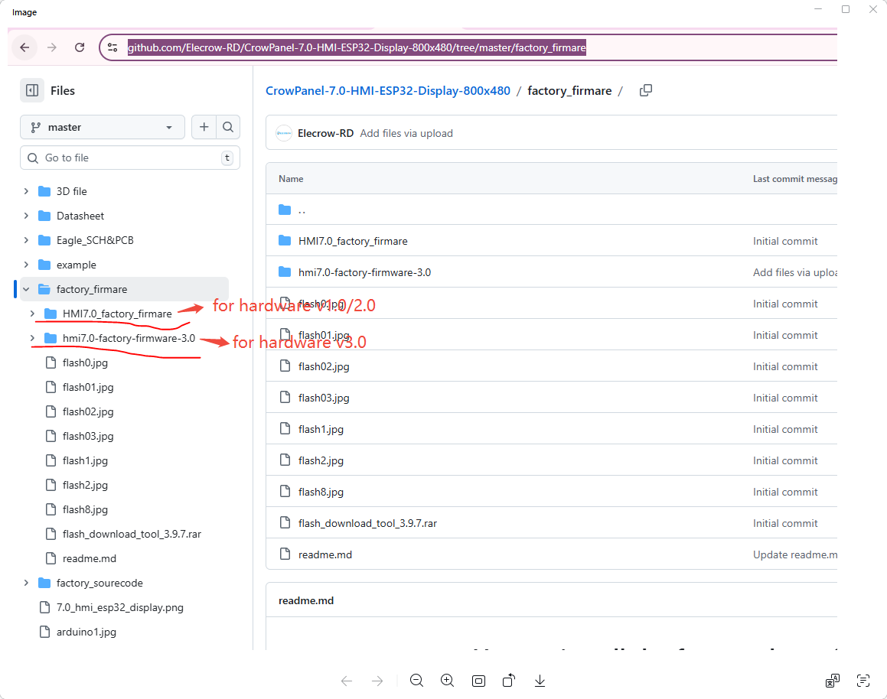Collapse the Files side panel icon

[x=32, y=90]
